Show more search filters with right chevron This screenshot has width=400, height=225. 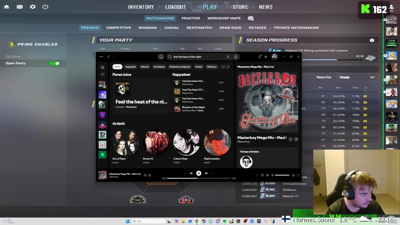pos(228,67)
